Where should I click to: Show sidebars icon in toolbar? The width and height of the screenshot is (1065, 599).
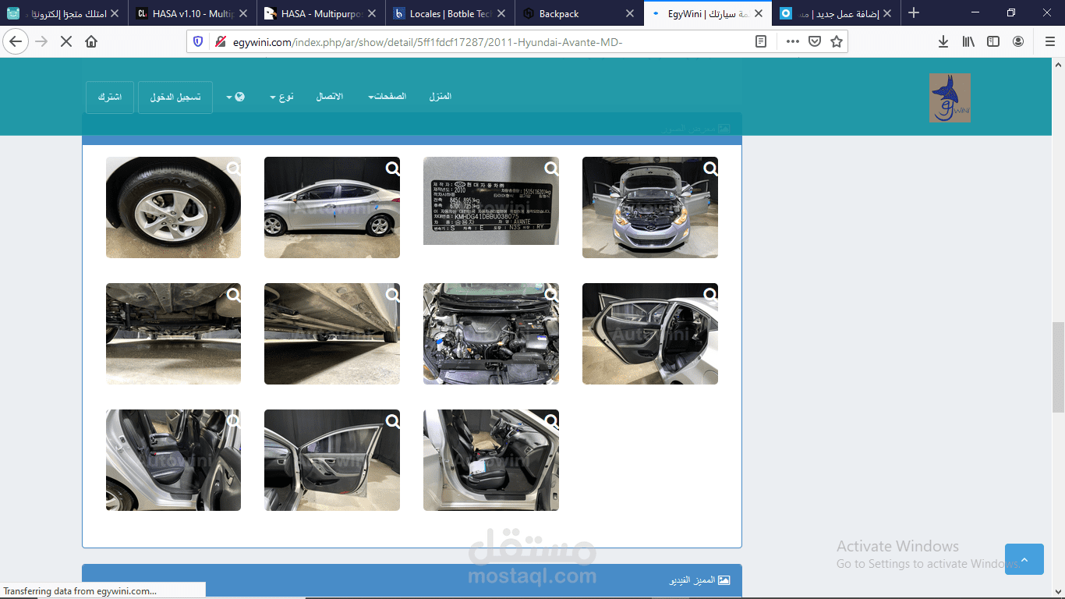pos(993,41)
